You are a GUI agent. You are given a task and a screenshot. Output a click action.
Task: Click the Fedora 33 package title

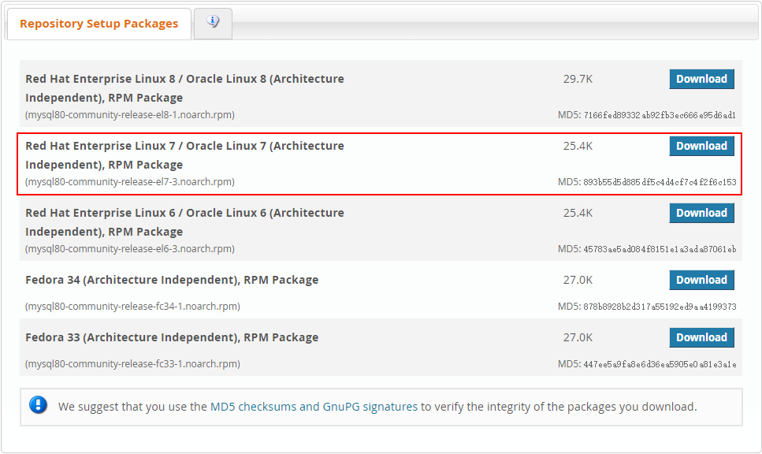(172, 337)
